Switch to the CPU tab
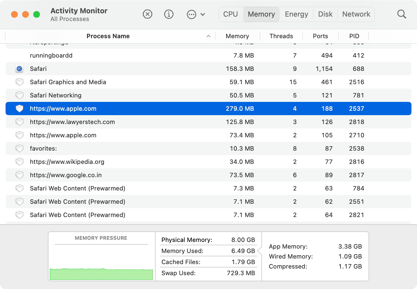Screen dimensions: 417x289 pyautogui.click(x=231, y=14)
